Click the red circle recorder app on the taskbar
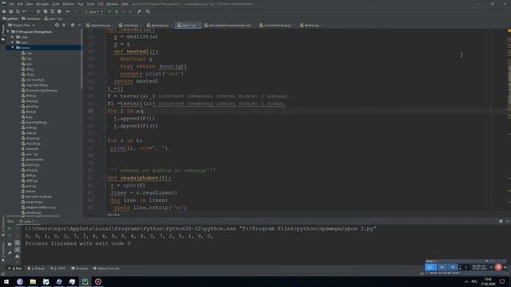Screen dimensions: 511x287 [98, 281]
